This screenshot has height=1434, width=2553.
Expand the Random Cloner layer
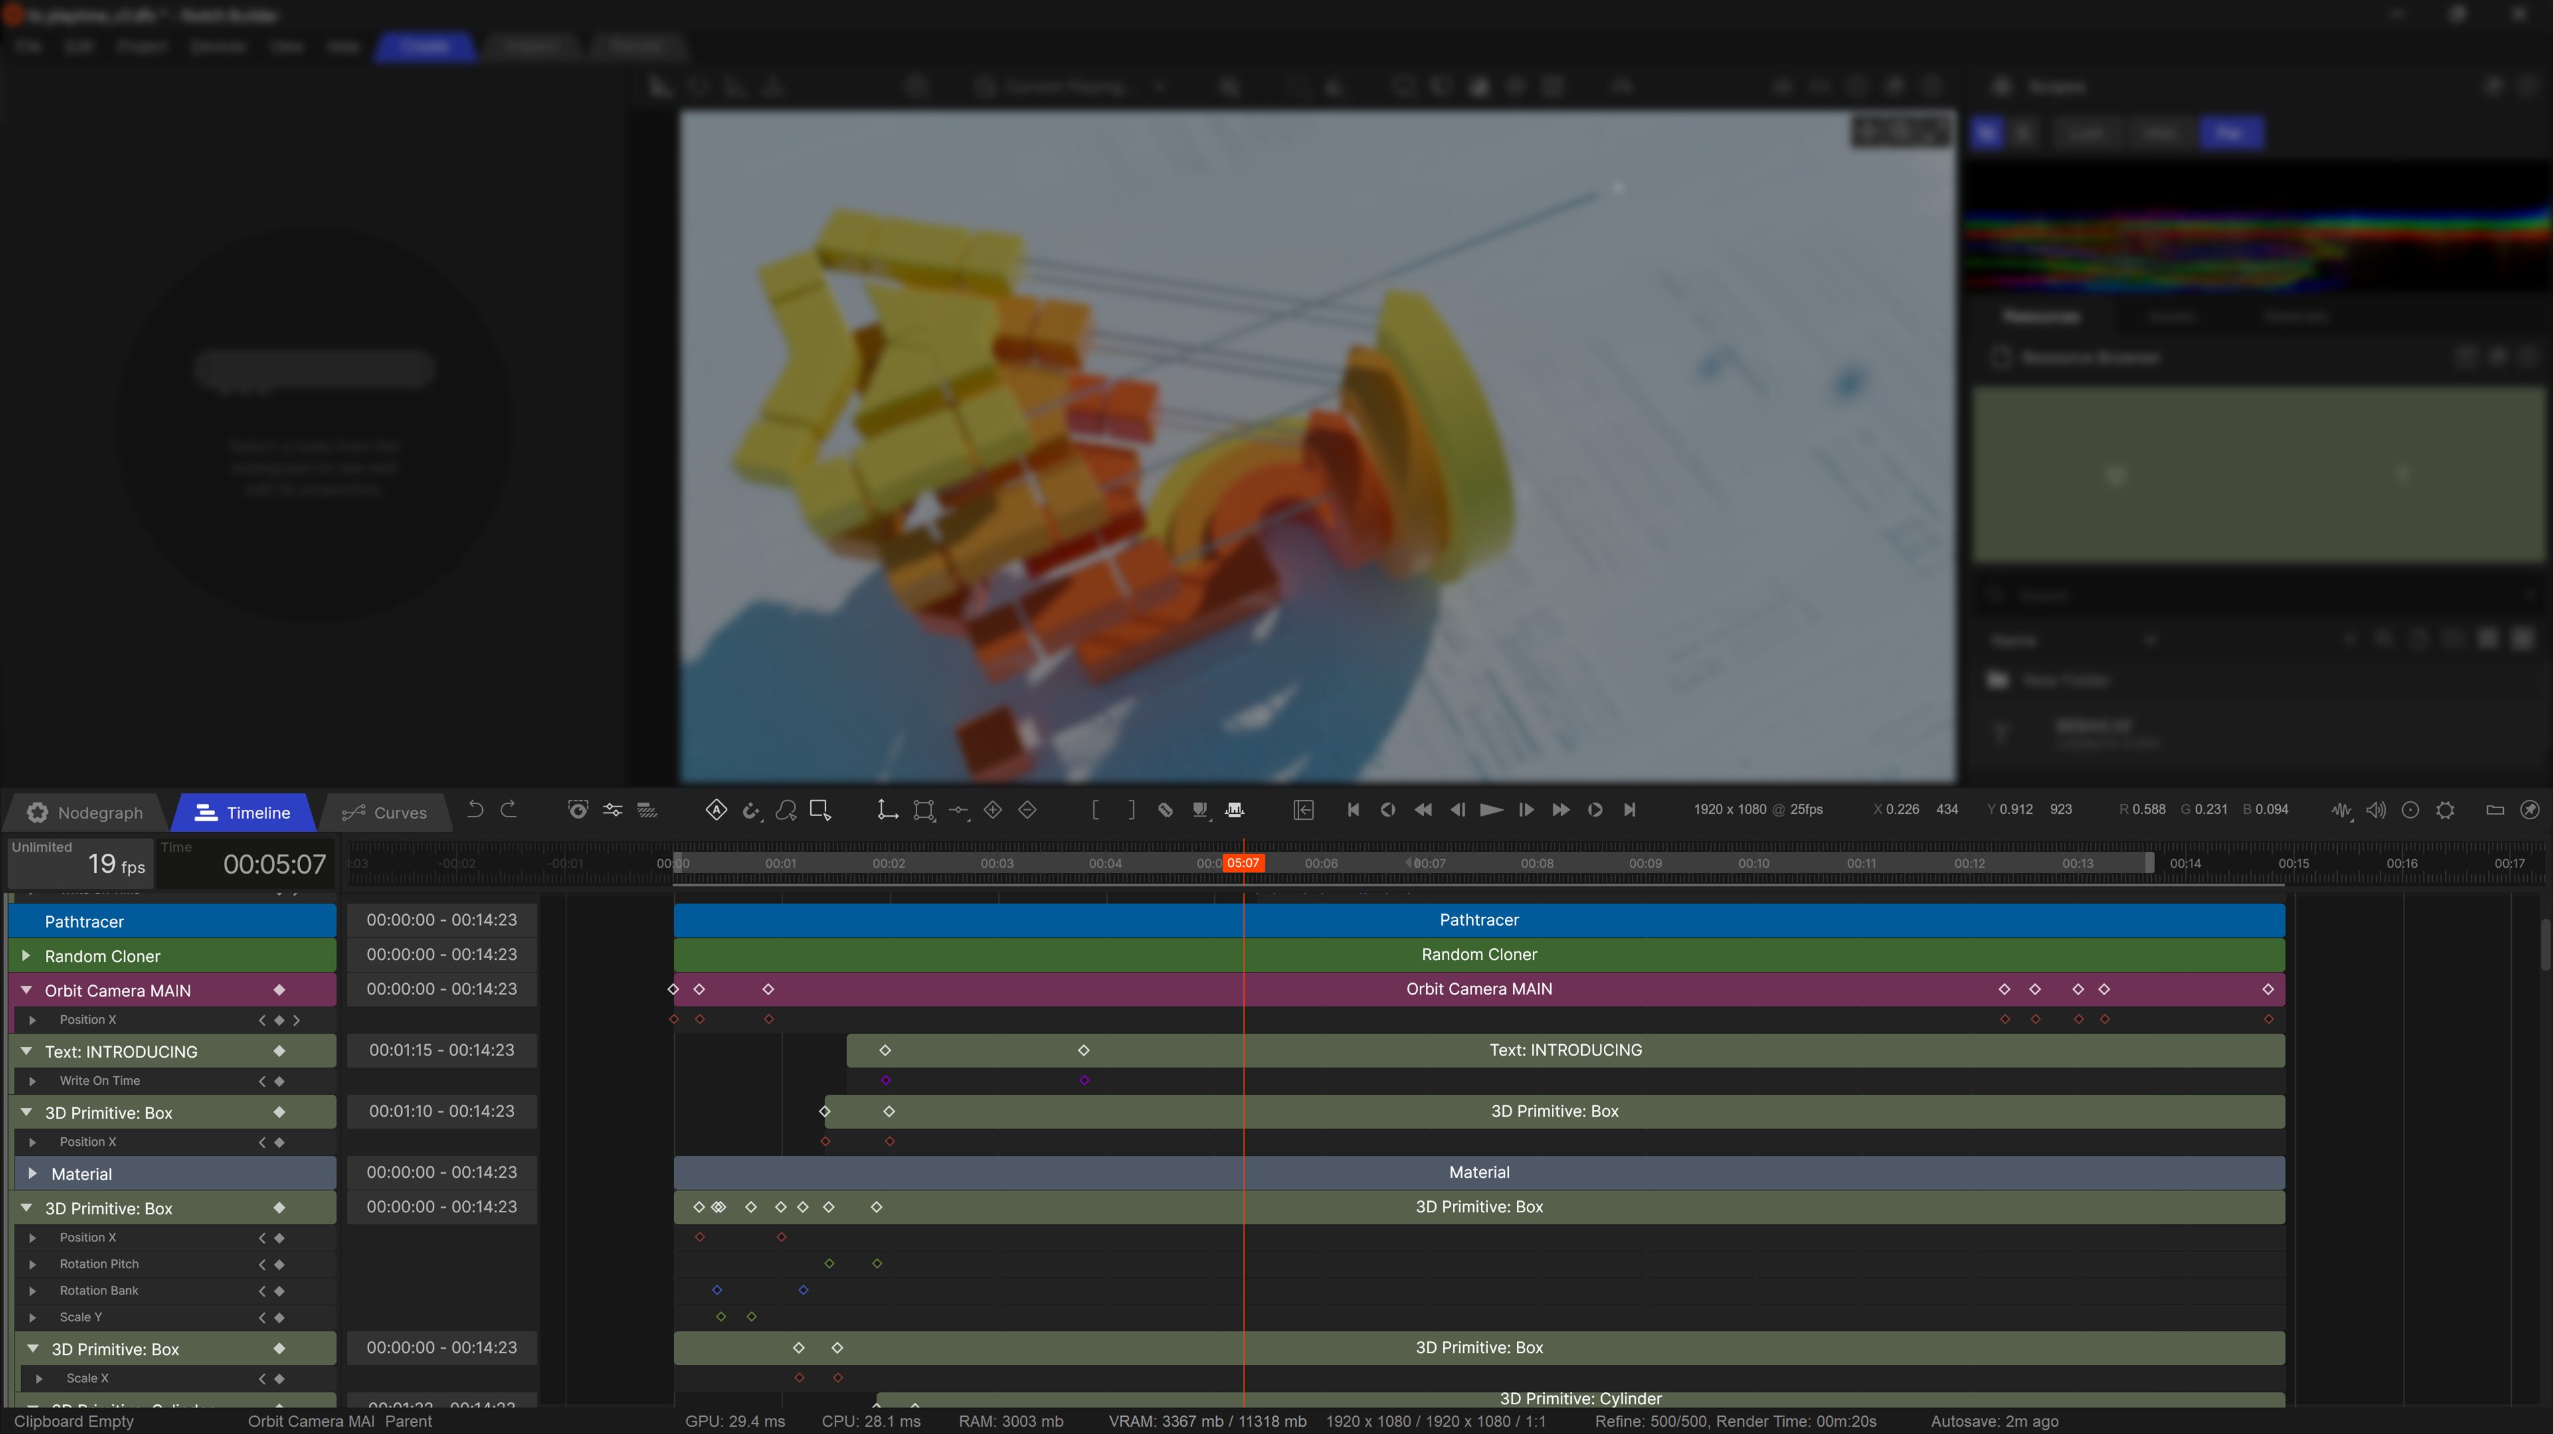click(x=27, y=955)
